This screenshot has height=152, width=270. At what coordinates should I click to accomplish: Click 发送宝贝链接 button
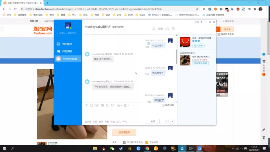pyautogui.click(x=200, y=63)
